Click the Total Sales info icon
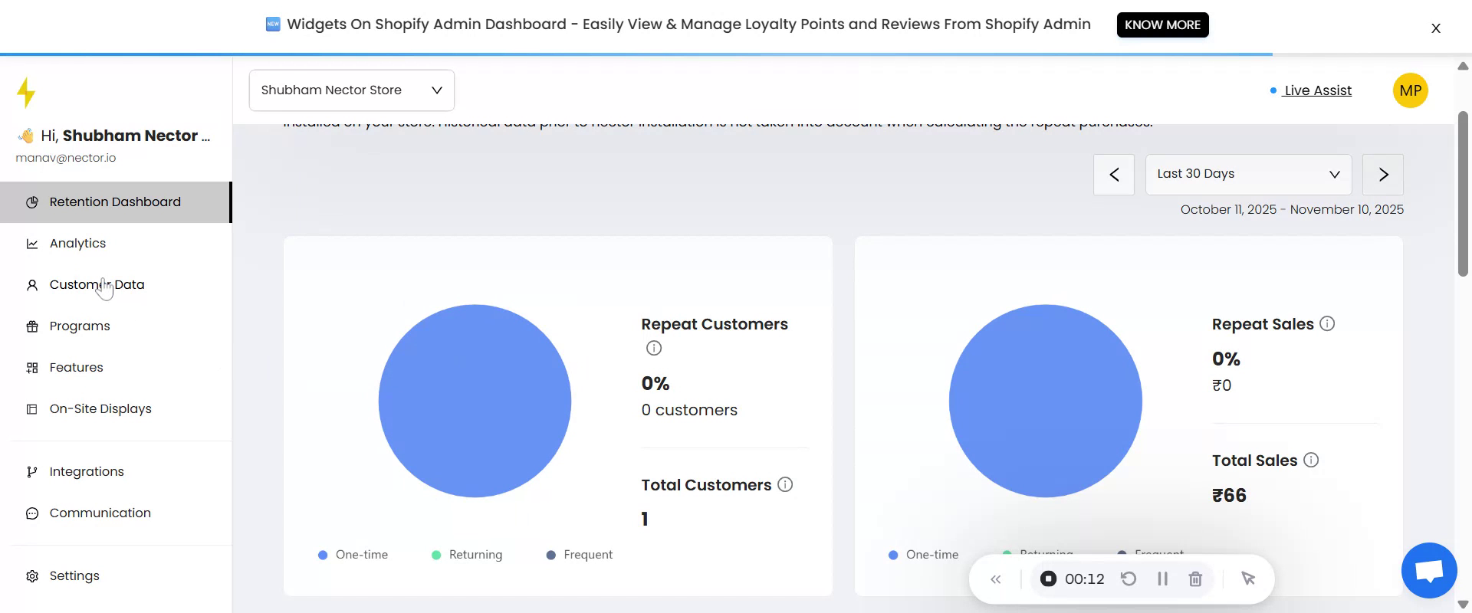Viewport: 1472px width, 613px height. point(1311,461)
